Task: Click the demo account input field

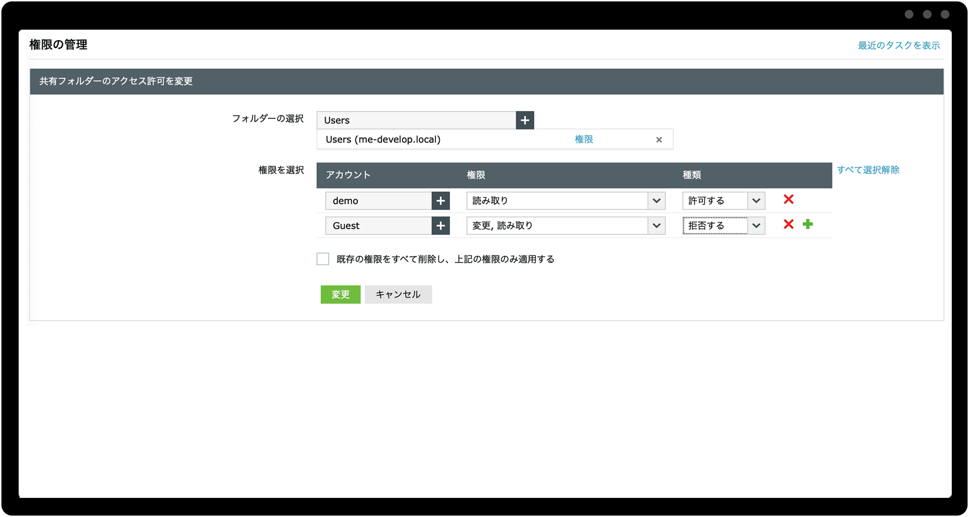Action: pos(378,201)
